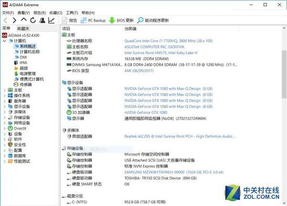This screenshot has height=206, width=287.
Task: Open the SAMSUNG MZVKW1T0HMLH-00000 disk link
Action: 174,172
